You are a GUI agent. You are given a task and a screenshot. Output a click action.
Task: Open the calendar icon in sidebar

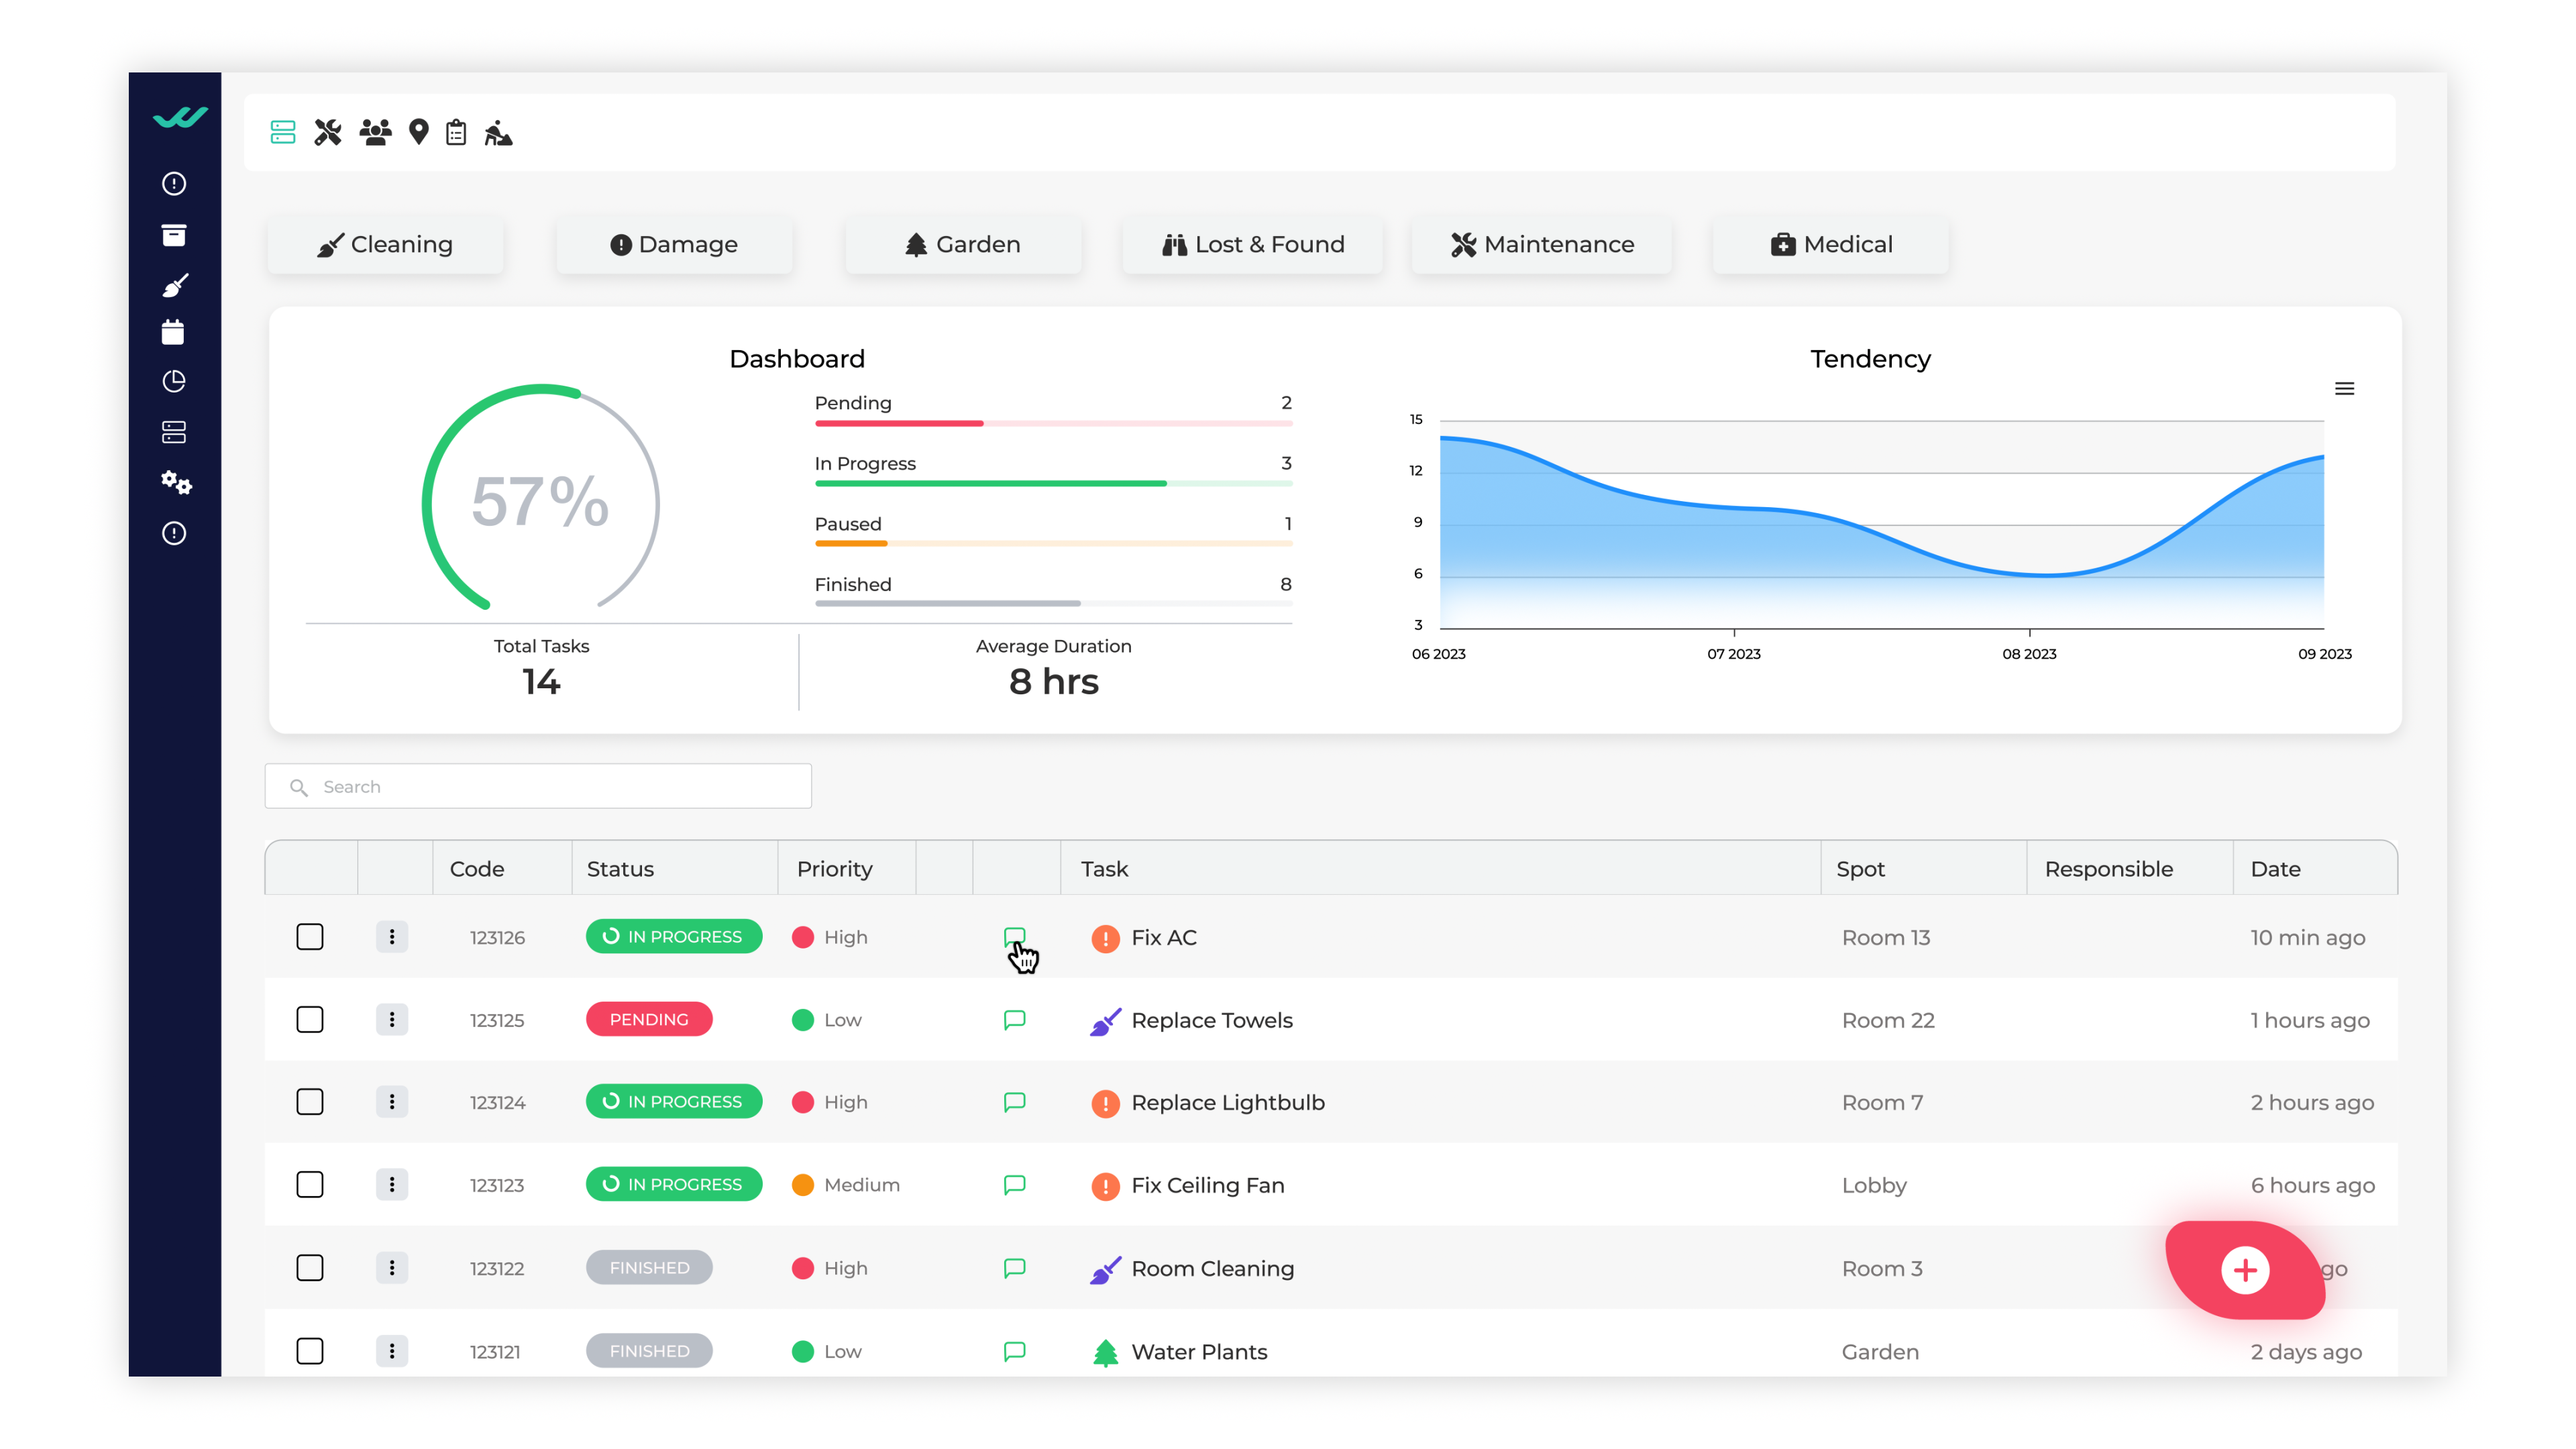(x=173, y=332)
